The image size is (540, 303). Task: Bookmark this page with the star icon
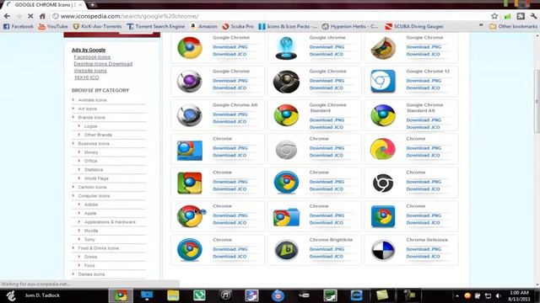tap(494, 16)
